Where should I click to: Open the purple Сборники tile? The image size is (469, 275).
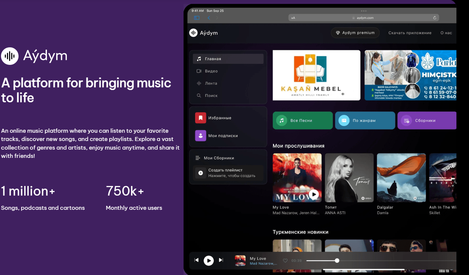tap(427, 120)
